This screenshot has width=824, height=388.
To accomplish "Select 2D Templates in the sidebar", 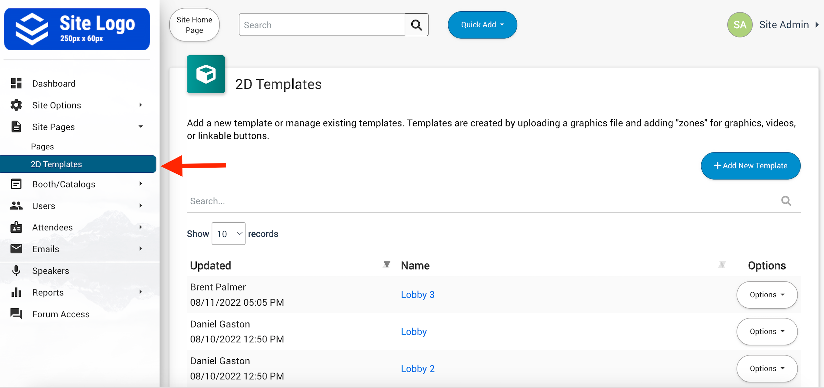I will point(78,164).
